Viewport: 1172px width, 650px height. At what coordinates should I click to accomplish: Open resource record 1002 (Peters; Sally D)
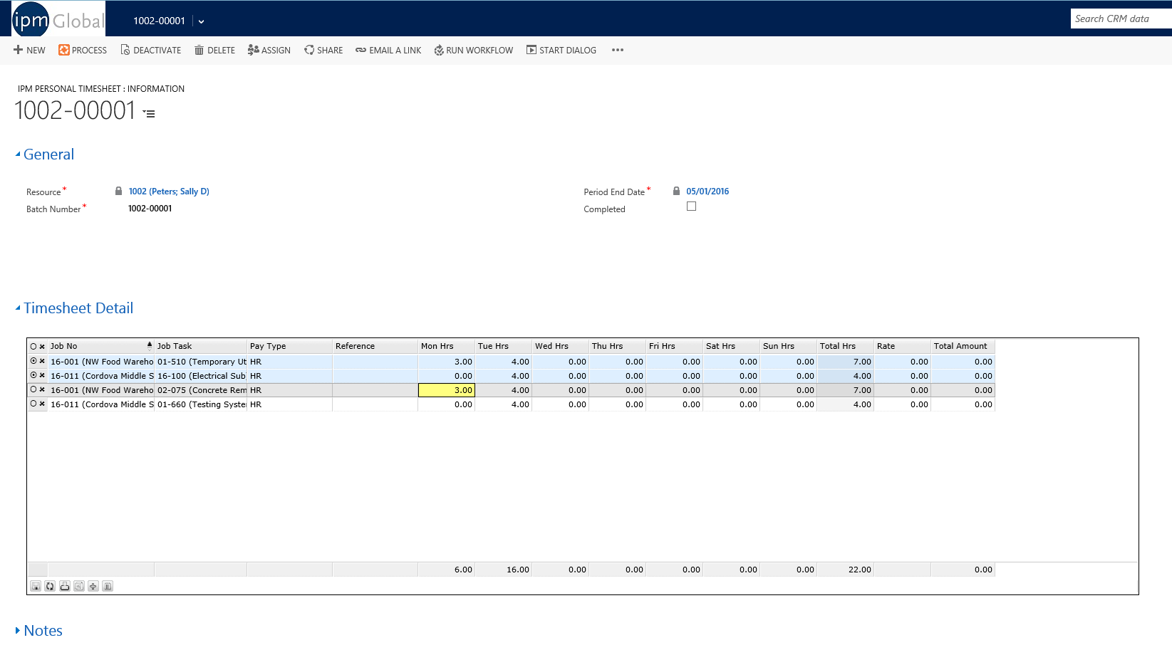pyautogui.click(x=168, y=191)
